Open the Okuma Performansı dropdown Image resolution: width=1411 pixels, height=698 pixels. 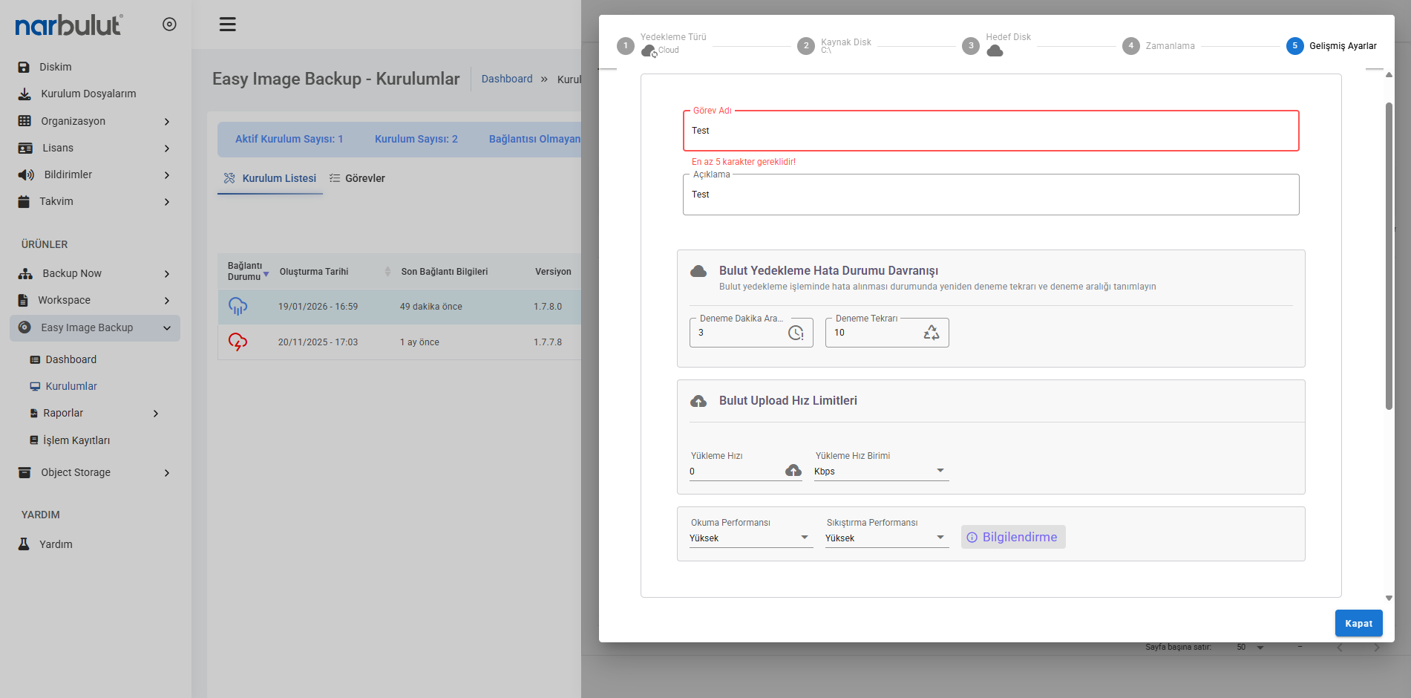[750, 538]
